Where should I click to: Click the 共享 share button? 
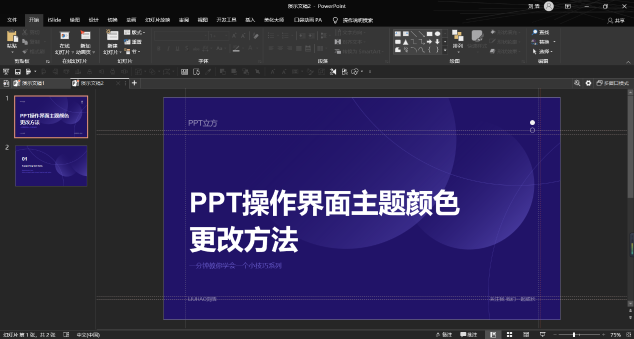[616, 20]
